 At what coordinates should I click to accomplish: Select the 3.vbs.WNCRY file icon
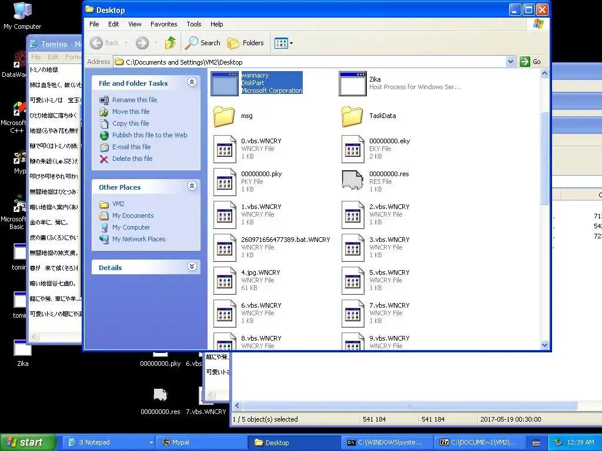coord(353,248)
